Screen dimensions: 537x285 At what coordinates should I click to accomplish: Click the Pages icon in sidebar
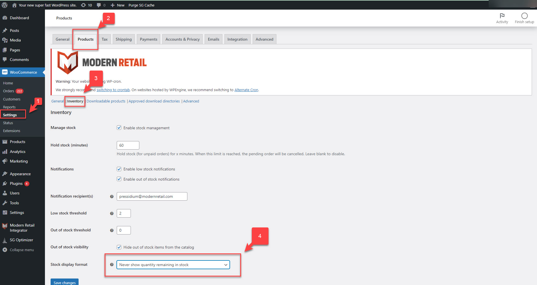coord(5,50)
